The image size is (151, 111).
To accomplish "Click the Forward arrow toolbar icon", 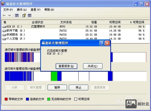I will [x=9, y=15].
